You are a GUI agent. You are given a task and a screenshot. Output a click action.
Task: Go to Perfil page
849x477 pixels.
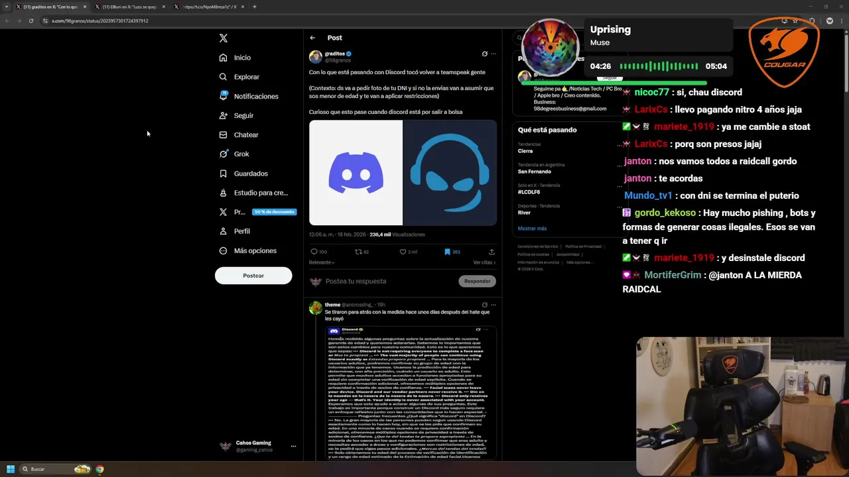click(235, 231)
